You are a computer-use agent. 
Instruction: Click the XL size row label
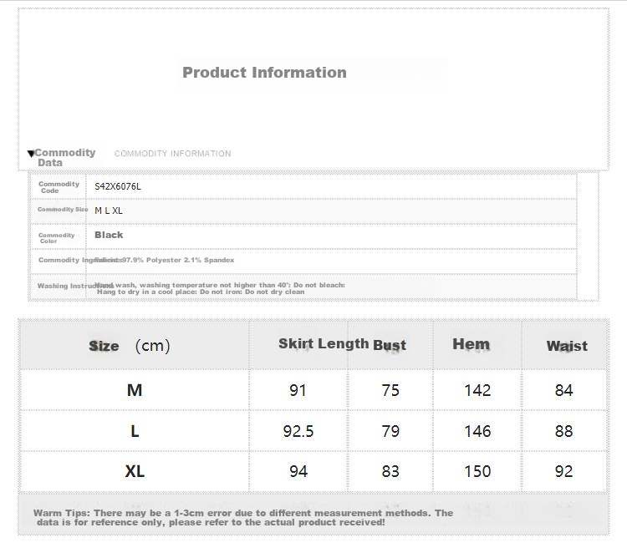pyautogui.click(x=135, y=472)
